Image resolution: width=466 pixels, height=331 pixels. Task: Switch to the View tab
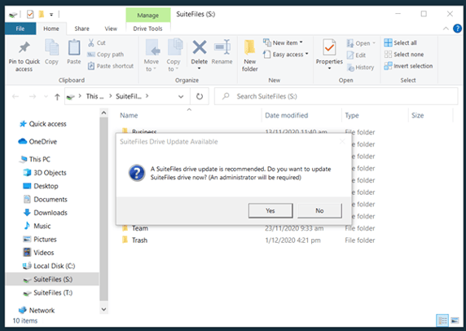[x=111, y=29]
